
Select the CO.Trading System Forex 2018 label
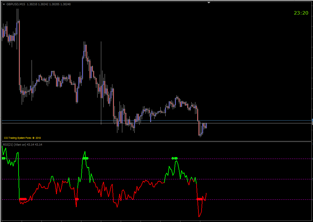click(22, 138)
